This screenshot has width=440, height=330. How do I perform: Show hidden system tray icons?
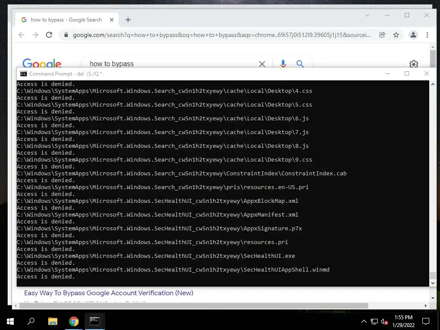[x=364, y=321]
